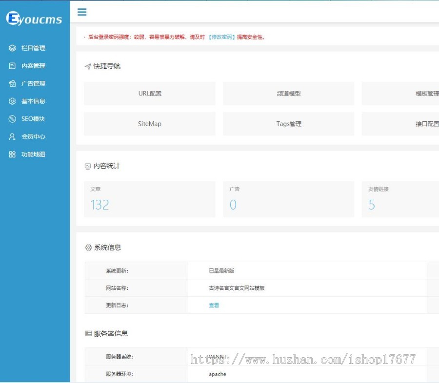
Task: Click the 文章 count 132 card
Action: click(x=150, y=199)
